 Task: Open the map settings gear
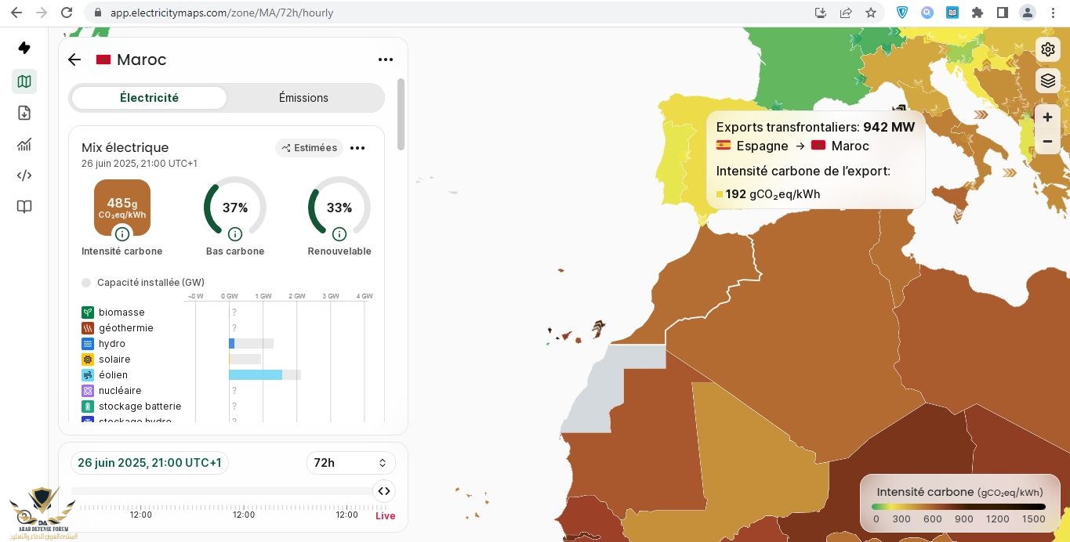pos(1048,49)
